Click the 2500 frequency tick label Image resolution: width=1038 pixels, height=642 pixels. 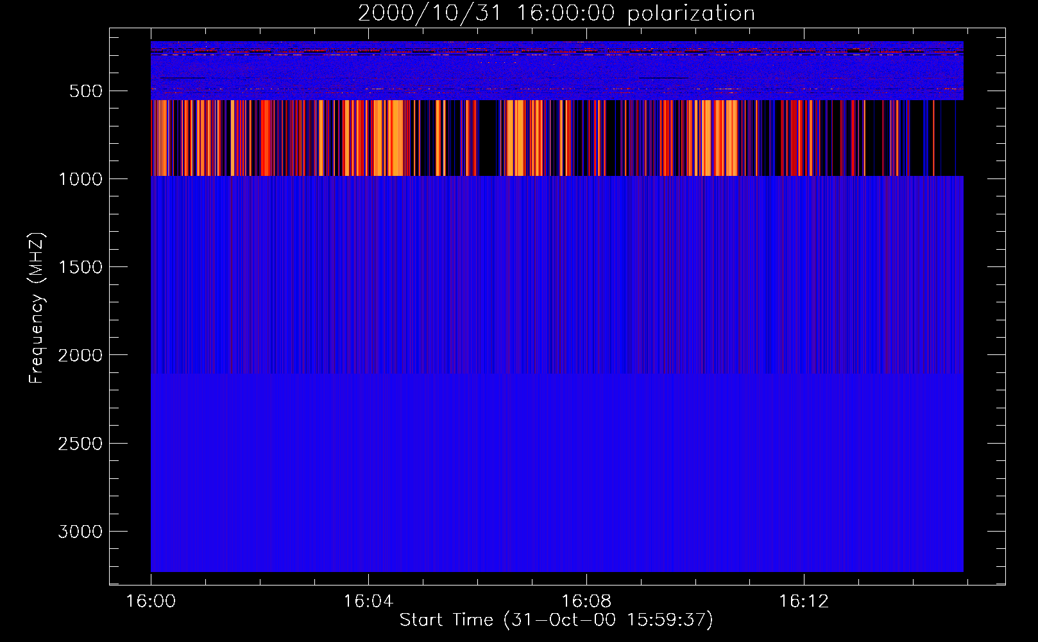(x=80, y=444)
